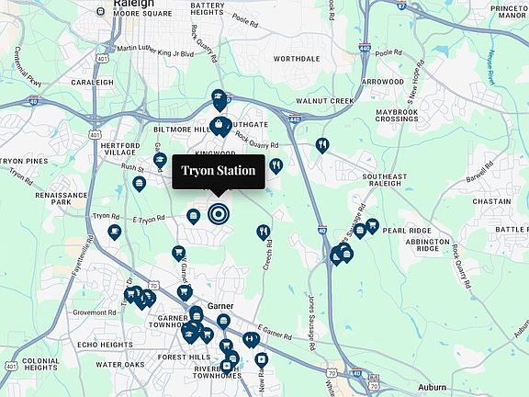This screenshot has width=529, height=397.
Task: Click the Tryon Station tooltip label
Action: (x=219, y=172)
